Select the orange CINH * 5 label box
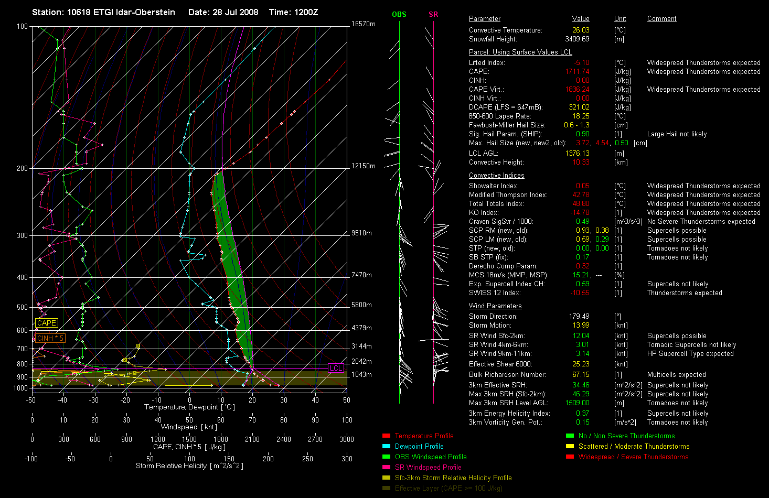769x498 pixels. coord(50,338)
